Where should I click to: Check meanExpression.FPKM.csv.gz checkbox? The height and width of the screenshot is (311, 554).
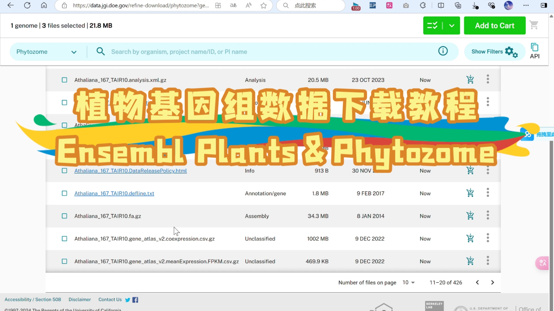[x=64, y=261]
